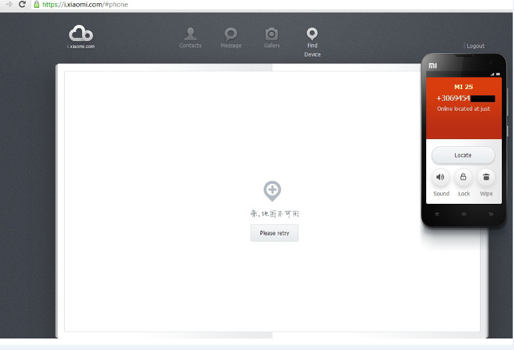Log out via the Logout link
The image size is (514, 350).
[475, 46]
